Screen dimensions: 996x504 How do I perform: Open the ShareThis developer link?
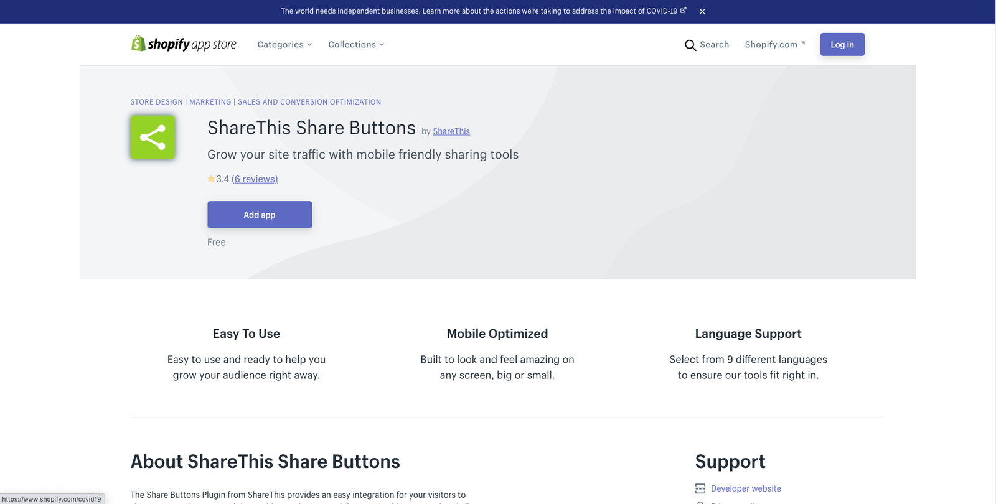pyautogui.click(x=451, y=131)
